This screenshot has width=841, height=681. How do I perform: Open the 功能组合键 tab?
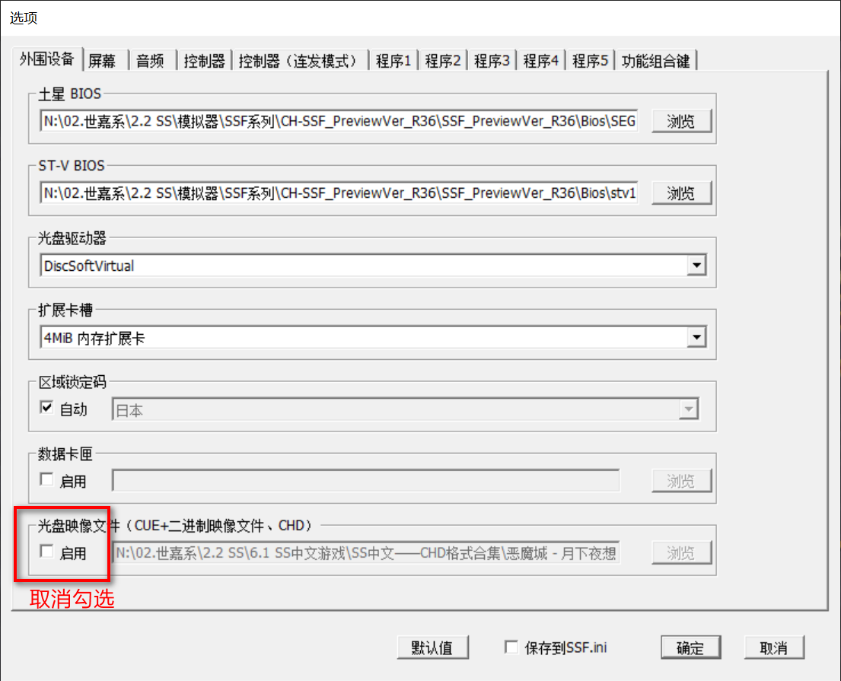655,61
